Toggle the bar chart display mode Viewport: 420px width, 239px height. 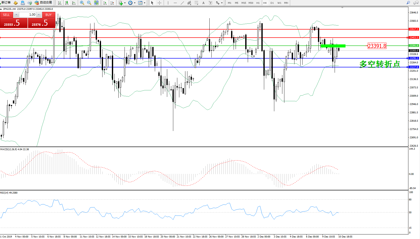coord(60,3)
